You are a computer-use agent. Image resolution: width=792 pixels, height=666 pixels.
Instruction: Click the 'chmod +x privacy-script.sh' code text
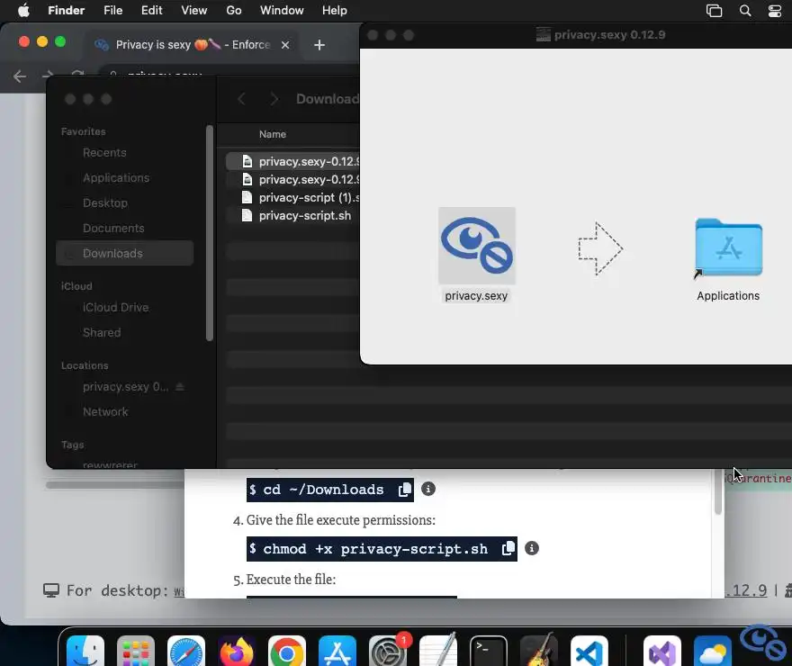(x=375, y=549)
